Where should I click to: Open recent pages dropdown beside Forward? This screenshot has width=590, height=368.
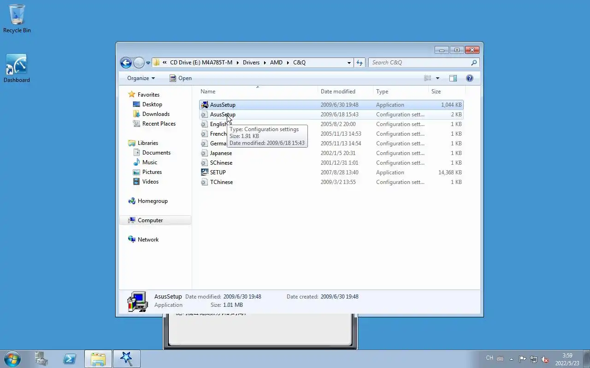[x=148, y=63]
